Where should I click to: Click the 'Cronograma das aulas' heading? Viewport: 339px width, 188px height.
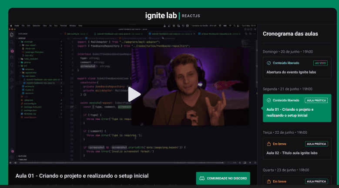click(290, 33)
